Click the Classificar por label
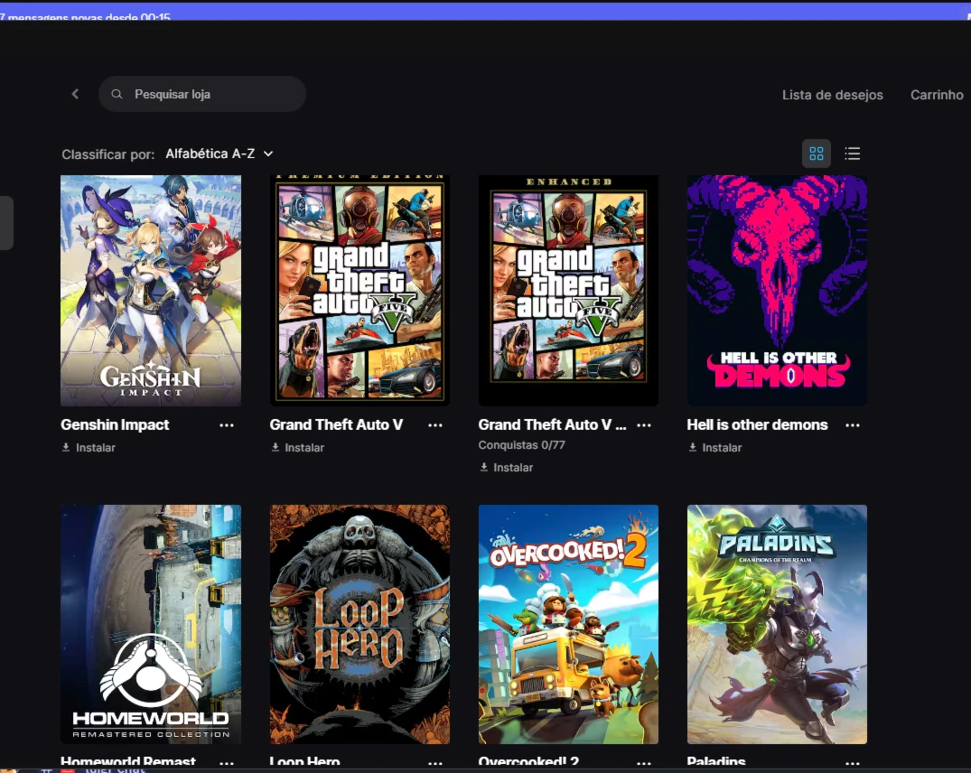 (x=107, y=154)
